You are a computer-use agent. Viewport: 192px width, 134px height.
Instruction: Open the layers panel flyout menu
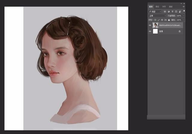(x=184, y=6)
